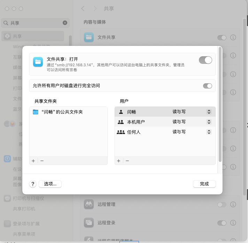Add a shared folder with plus button

point(33,161)
